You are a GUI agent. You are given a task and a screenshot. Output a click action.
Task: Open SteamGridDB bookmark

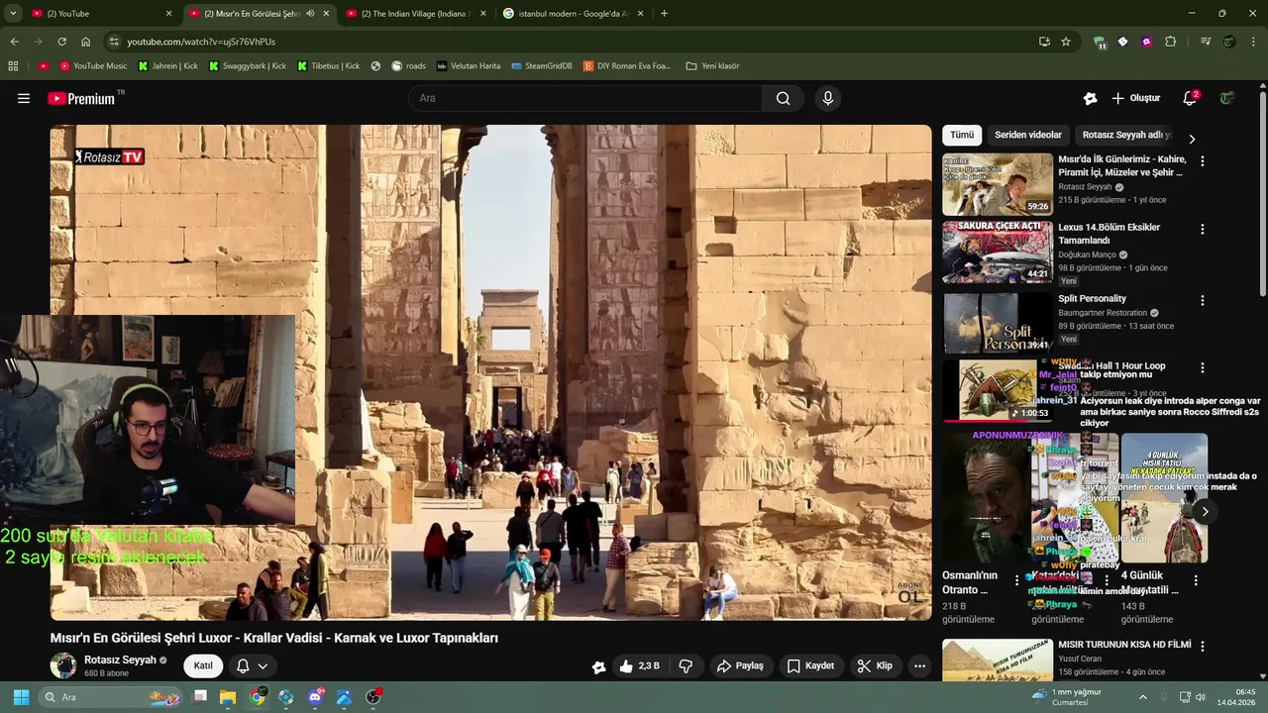[542, 66]
